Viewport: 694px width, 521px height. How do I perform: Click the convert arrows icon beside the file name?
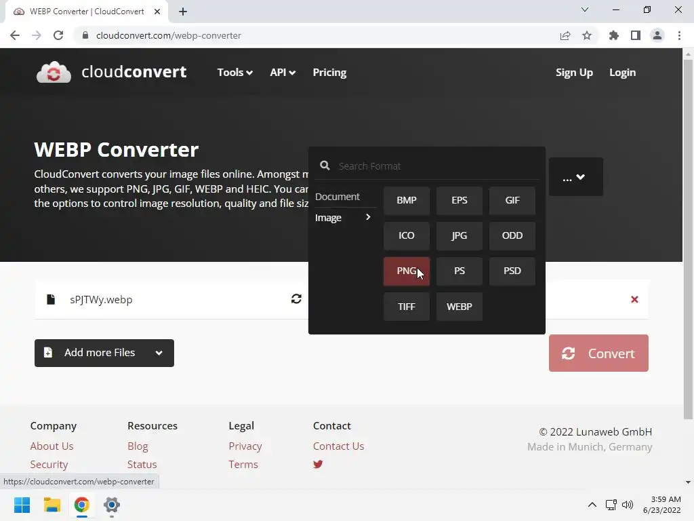coord(297,299)
